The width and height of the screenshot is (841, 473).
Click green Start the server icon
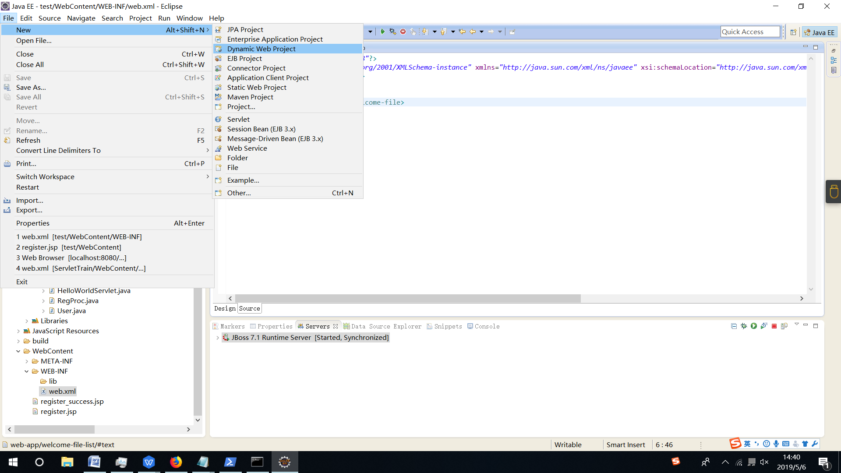[x=754, y=326]
